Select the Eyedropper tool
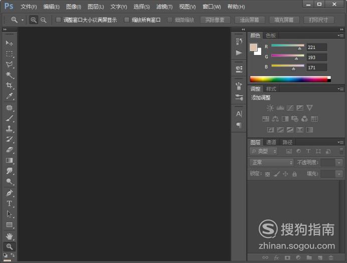This screenshot has height=263, width=347. pos(10,96)
